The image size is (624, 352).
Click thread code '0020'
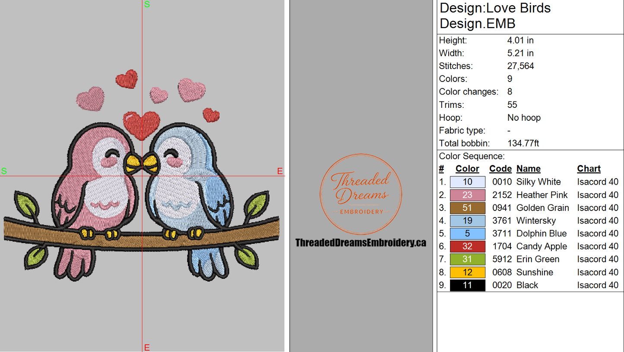[502, 286]
